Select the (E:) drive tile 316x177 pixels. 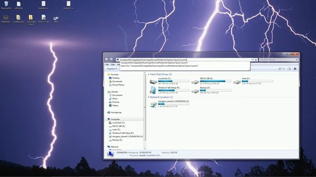pyautogui.click(x=211, y=81)
